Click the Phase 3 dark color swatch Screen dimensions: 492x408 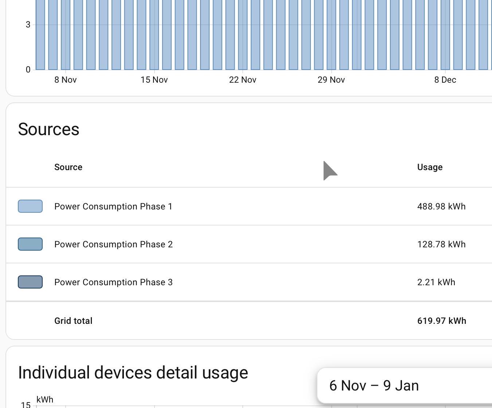[x=30, y=282]
